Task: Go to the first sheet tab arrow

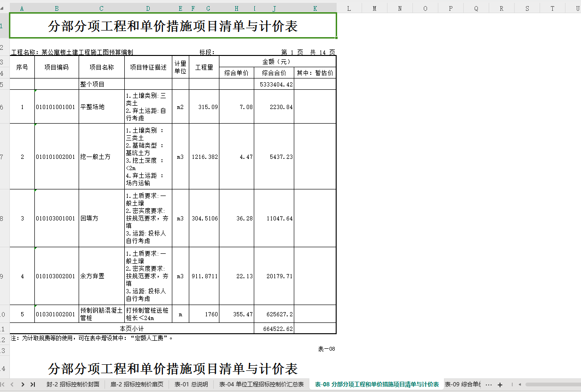Action: click(3, 384)
